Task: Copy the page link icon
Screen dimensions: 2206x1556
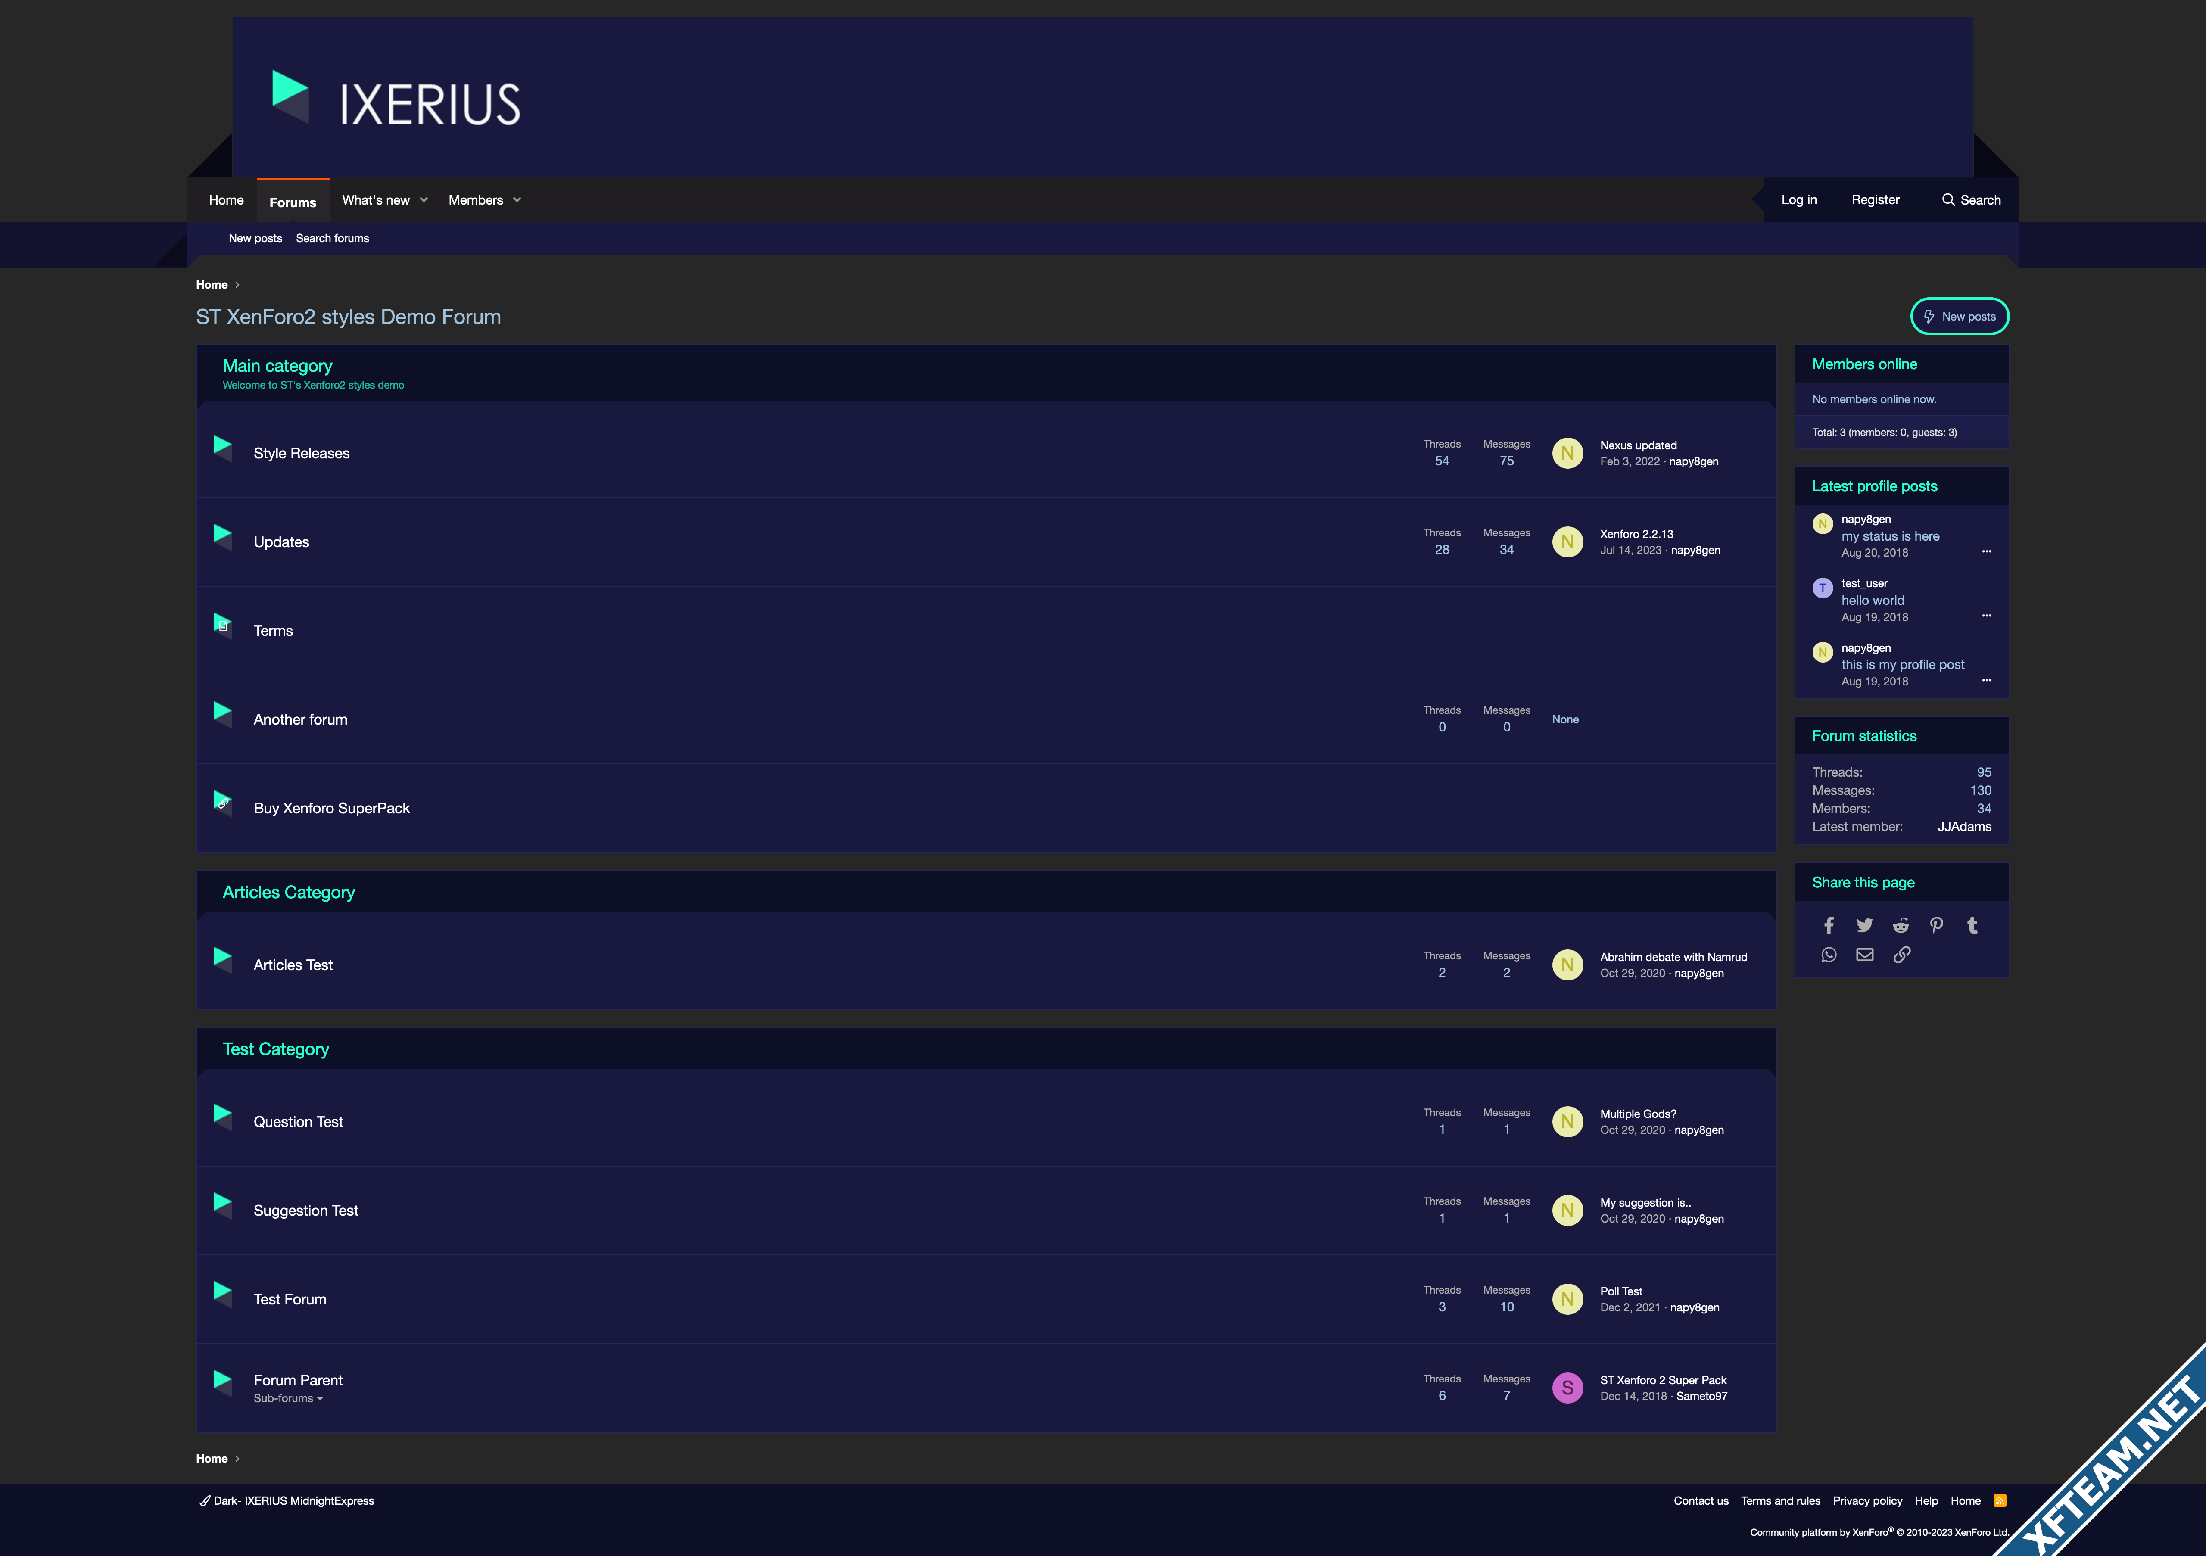Action: coord(1901,955)
